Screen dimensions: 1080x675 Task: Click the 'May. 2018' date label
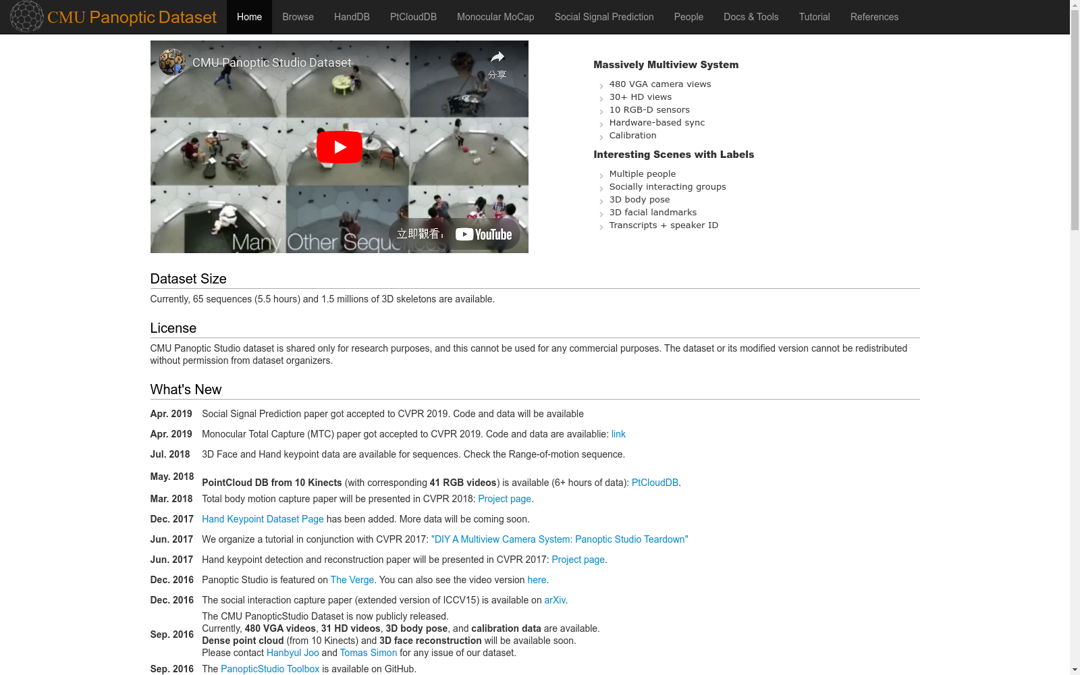[172, 477]
